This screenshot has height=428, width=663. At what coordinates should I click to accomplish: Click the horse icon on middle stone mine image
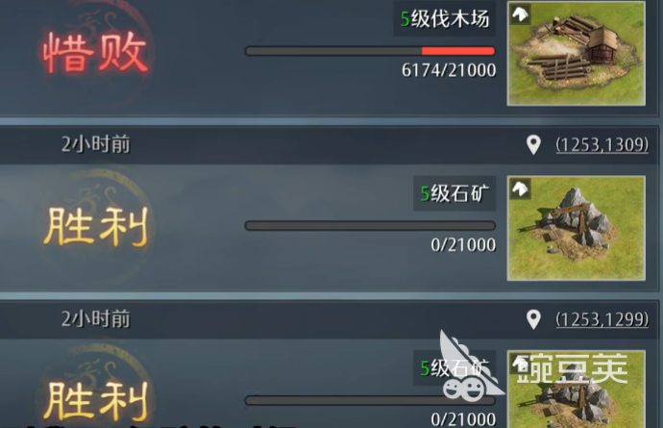(520, 189)
